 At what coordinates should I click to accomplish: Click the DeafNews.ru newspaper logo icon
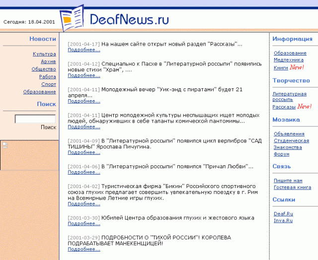(72, 18)
